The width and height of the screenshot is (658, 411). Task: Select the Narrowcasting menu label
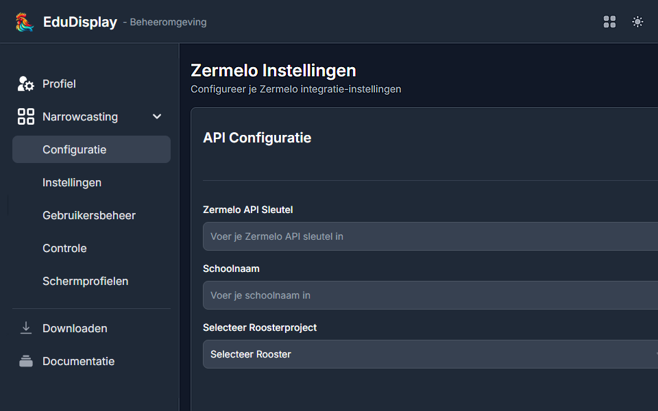point(80,116)
